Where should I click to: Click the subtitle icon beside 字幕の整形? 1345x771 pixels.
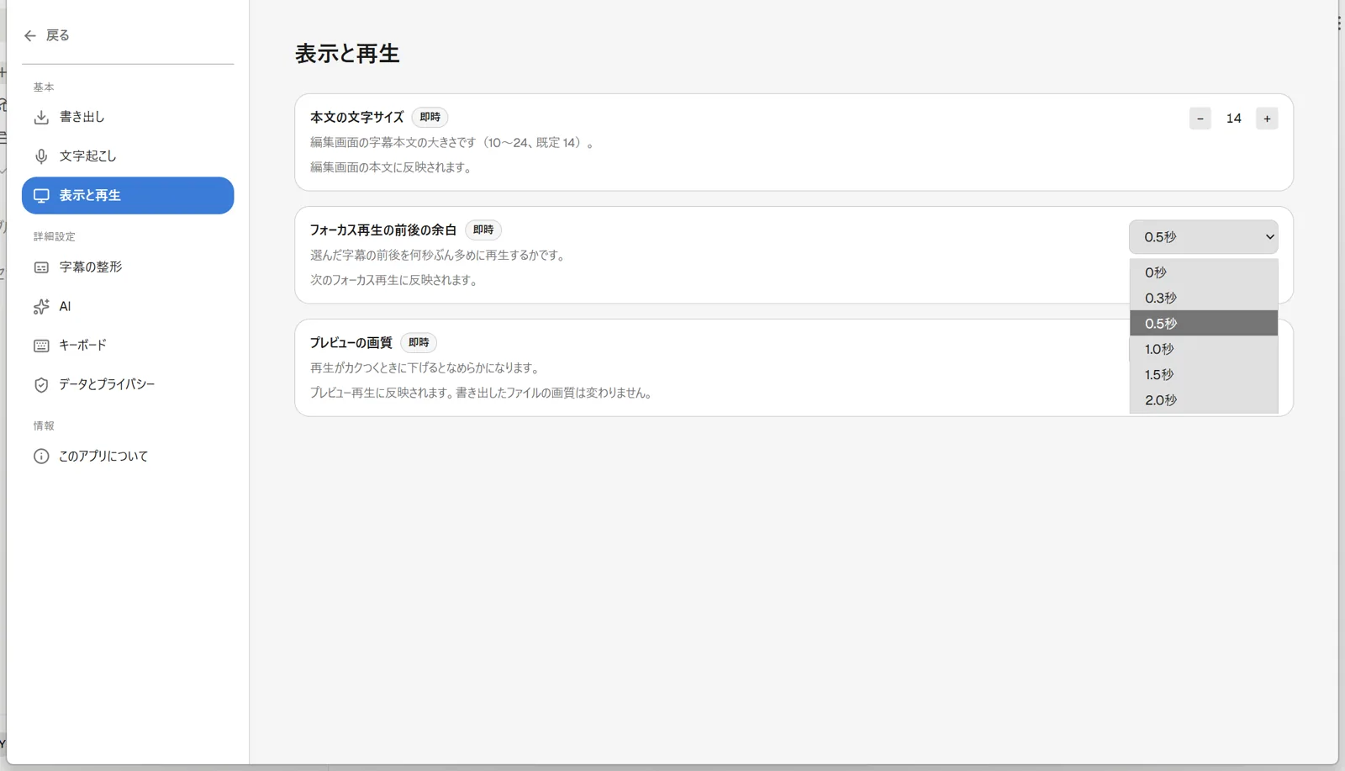pyautogui.click(x=41, y=267)
